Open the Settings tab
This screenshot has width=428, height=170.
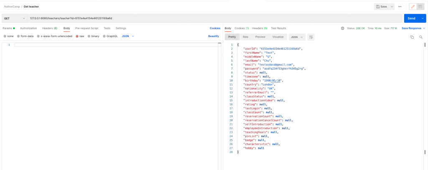coord(121,28)
